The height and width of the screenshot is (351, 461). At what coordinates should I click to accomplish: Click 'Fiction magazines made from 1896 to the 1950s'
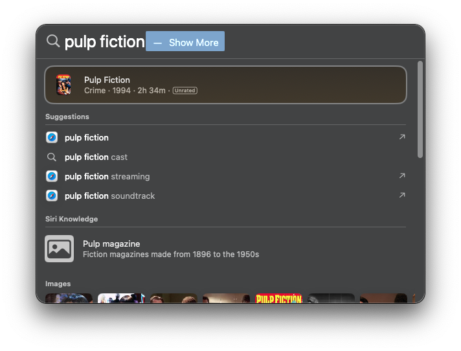click(x=171, y=255)
